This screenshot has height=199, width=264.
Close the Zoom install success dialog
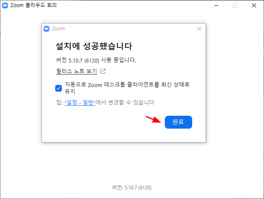(199, 29)
